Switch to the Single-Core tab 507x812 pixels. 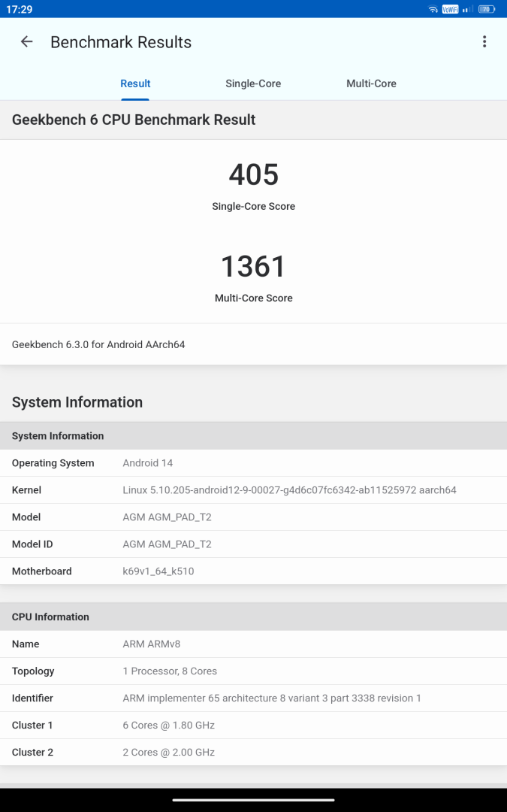click(253, 83)
